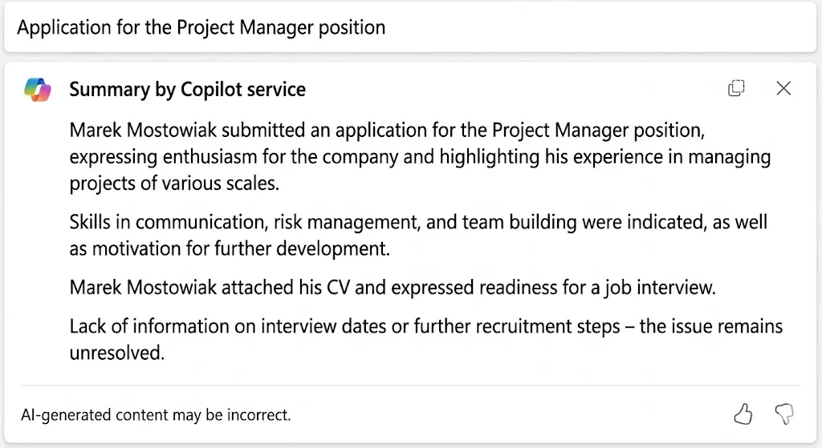822x448 pixels.
Task: Click the "AI-generated content may be incorrect" disclaimer
Action: (156, 415)
